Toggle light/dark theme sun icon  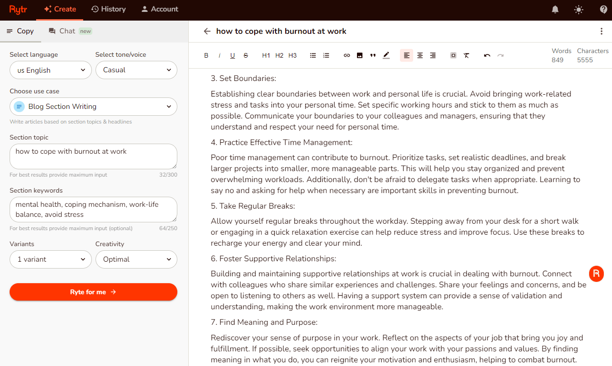pos(579,9)
